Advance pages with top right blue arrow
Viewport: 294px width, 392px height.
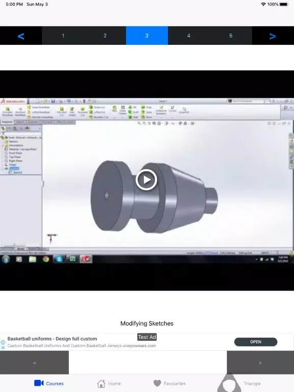coord(273,36)
